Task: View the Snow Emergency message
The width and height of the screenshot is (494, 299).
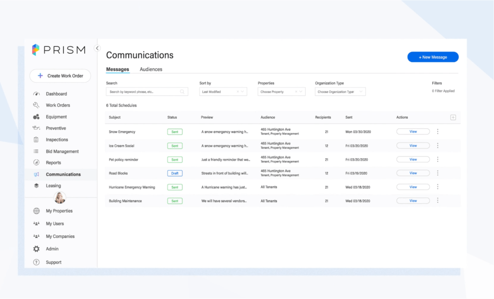Action: click(x=412, y=131)
